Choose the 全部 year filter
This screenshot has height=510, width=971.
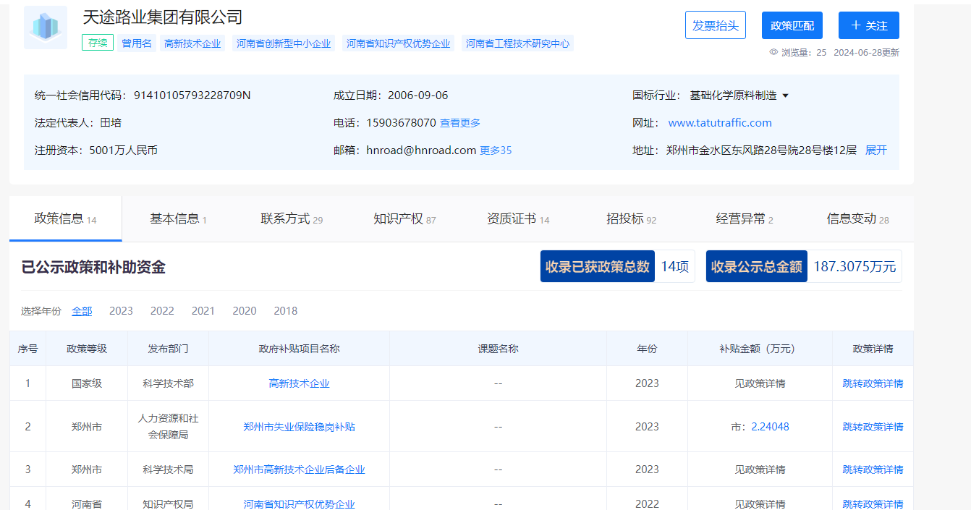(82, 311)
